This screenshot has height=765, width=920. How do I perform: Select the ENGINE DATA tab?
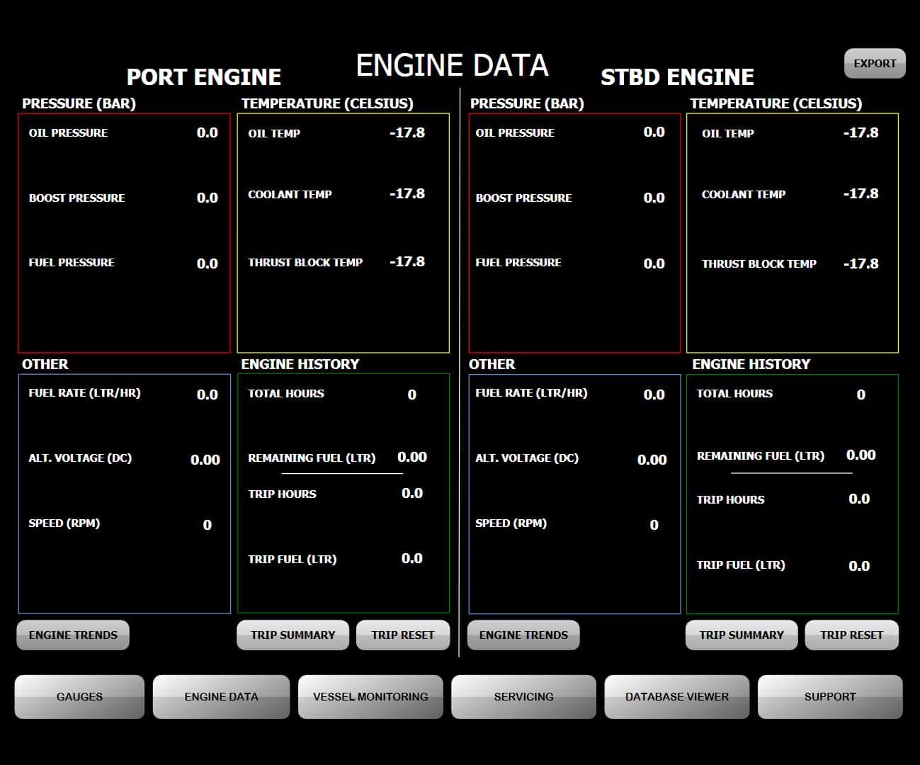click(x=221, y=696)
